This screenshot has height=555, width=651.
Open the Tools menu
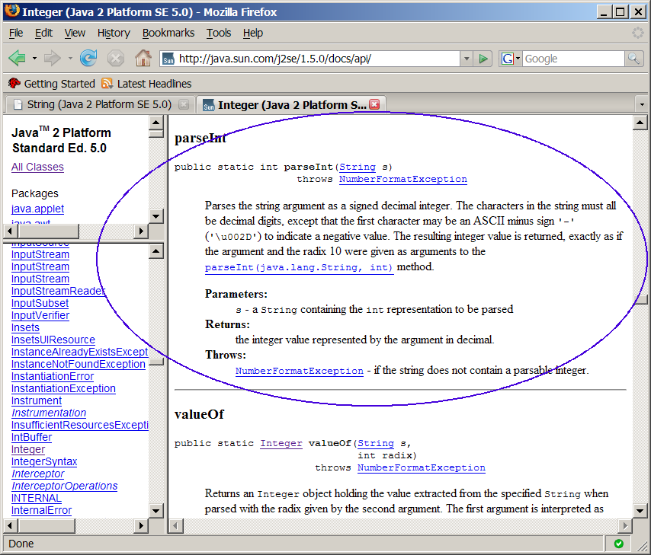click(x=219, y=33)
